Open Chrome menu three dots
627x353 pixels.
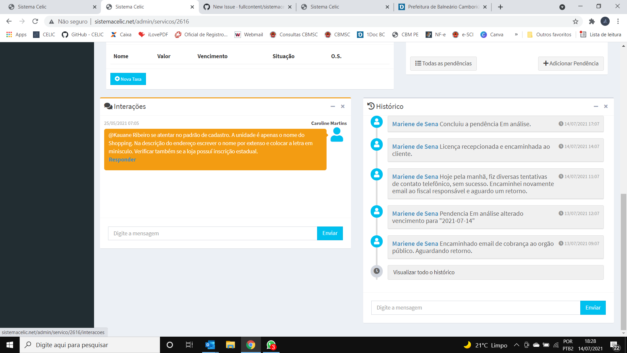tap(618, 21)
